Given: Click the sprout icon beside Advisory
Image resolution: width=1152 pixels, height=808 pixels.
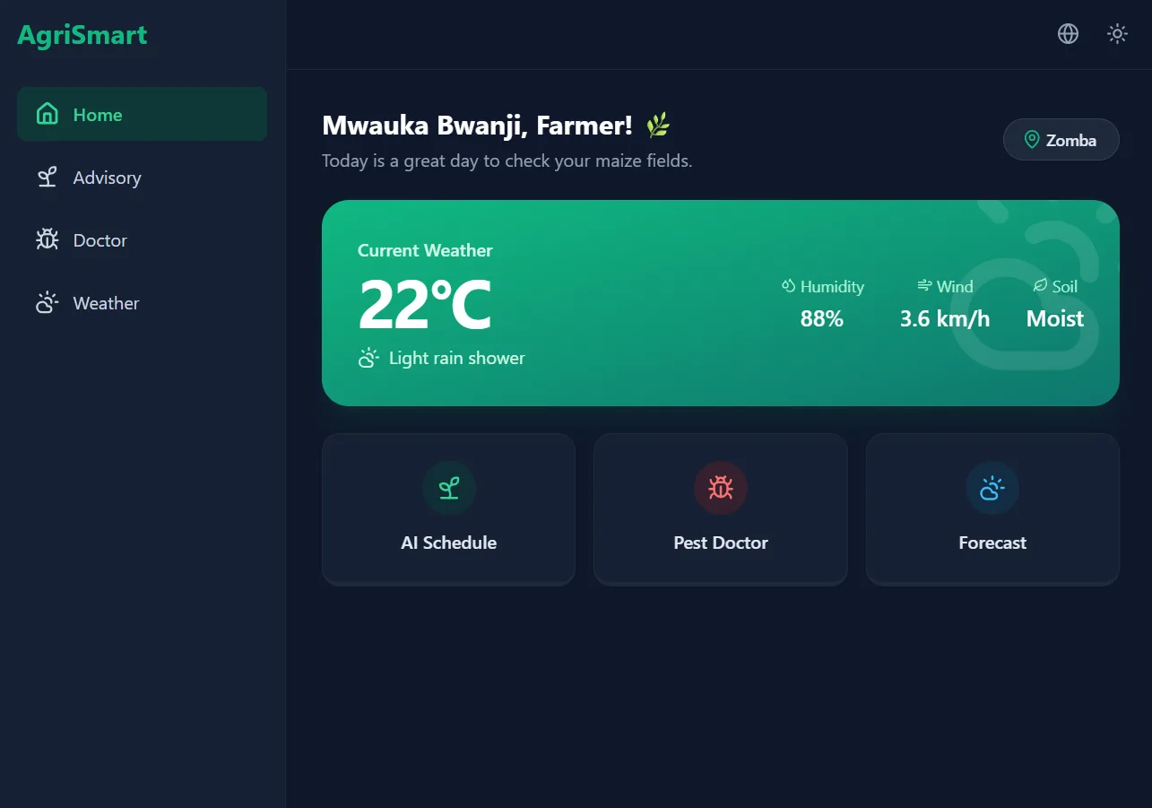Looking at the screenshot, I should (47, 177).
